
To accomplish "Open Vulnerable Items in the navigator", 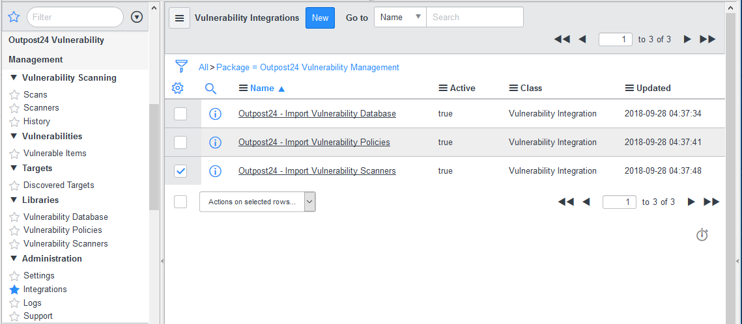I will coord(55,154).
